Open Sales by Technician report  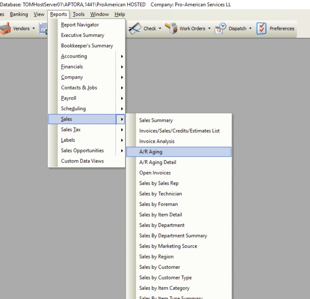coord(160,194)
